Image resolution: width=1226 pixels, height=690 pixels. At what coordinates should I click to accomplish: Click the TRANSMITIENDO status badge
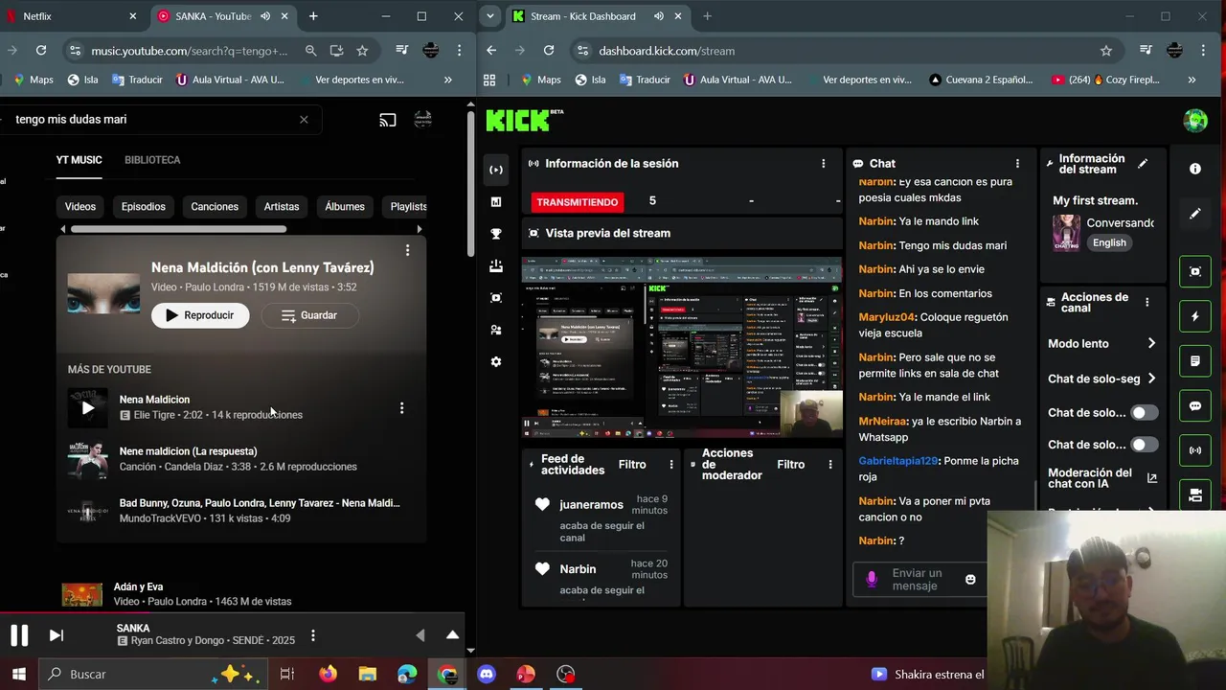point(578,202)
